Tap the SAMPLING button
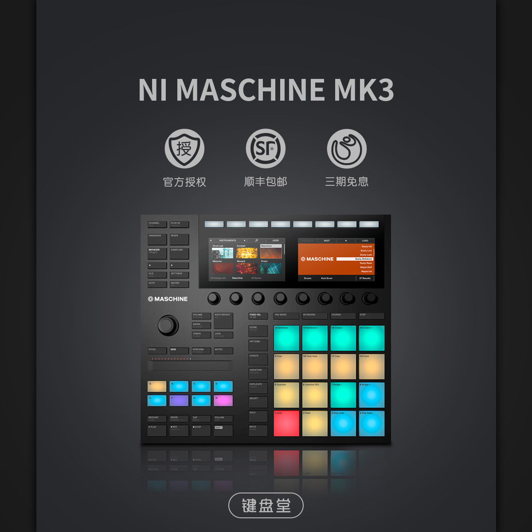The width and height of the screenshot is (532, 532). (179, 254)
